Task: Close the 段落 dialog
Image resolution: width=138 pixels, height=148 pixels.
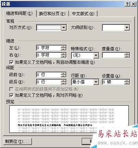Action: 134,4
